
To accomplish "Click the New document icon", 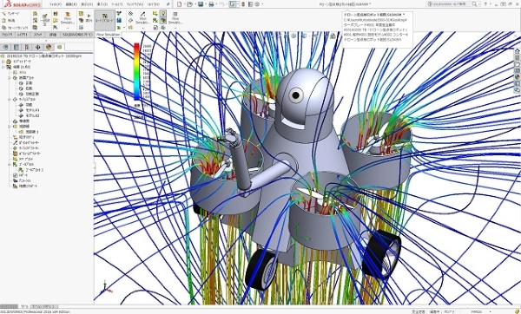I will tap(180, 4).
